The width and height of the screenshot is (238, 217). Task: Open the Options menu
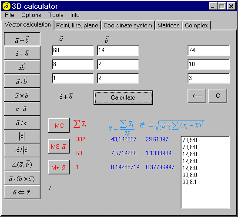coord(31,15)
